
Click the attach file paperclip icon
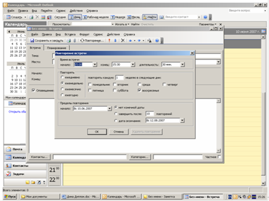coord(75,41)
